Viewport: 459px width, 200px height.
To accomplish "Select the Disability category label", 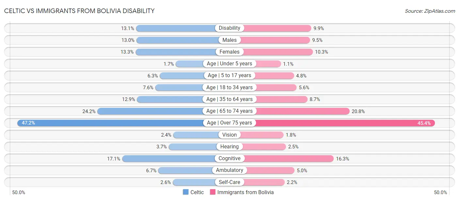I will 229,28.
